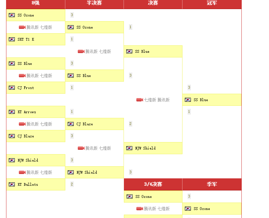Click camera icon between KT Arrows and CJ Blaze

tap(22, 124)
